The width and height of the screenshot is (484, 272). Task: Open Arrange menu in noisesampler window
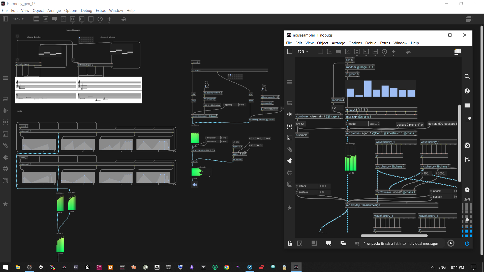(x=338, y=43)
